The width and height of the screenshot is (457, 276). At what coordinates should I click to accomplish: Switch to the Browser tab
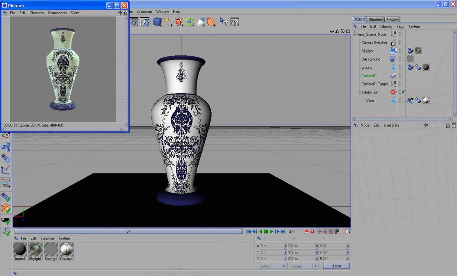click(392, 20)
